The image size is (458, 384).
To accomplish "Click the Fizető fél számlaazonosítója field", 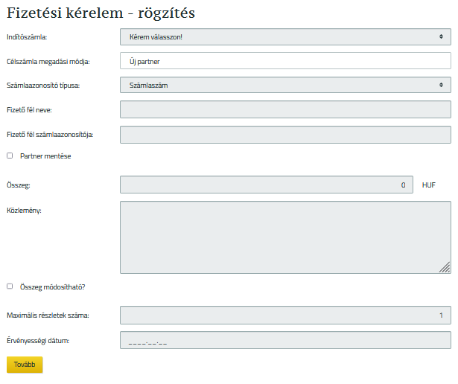I will point(285,135).
